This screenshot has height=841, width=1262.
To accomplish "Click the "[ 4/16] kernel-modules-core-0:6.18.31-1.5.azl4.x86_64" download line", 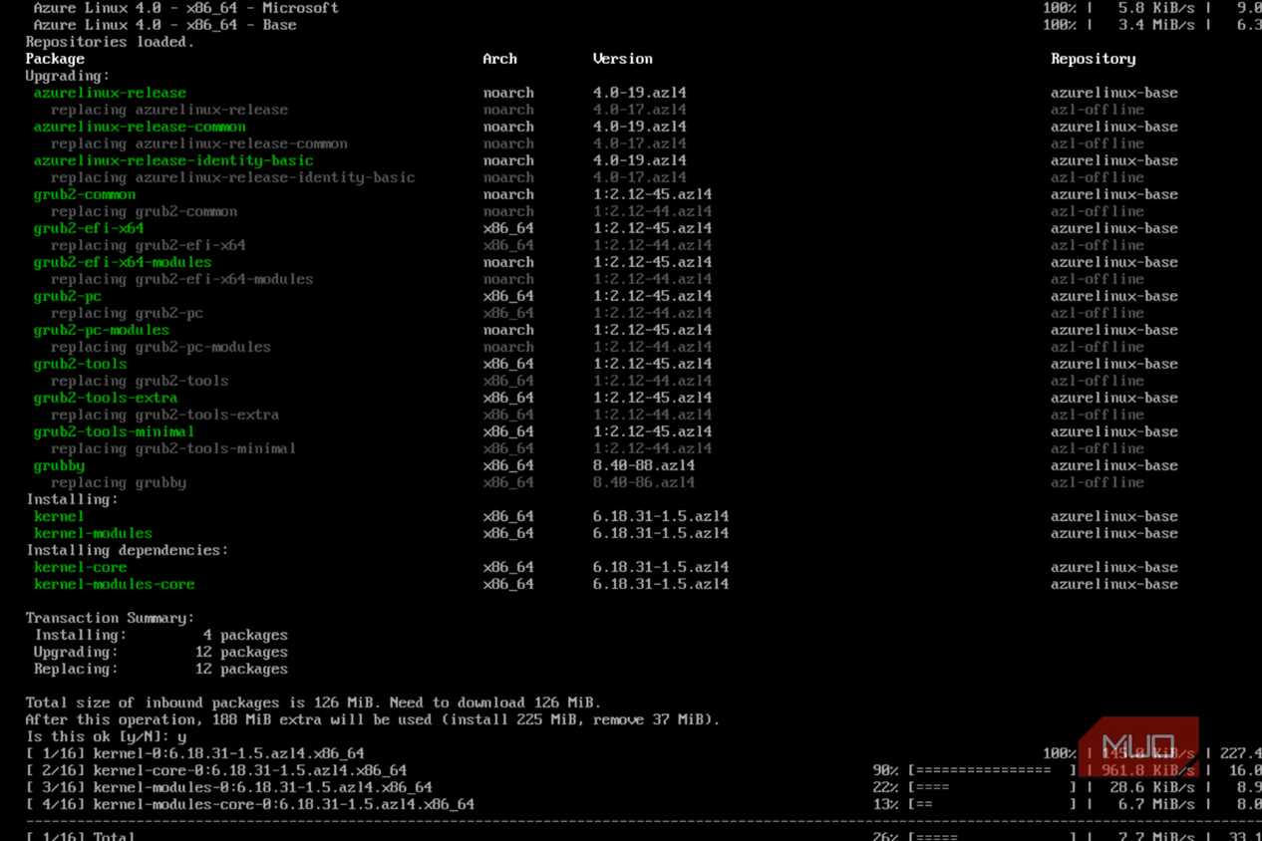I will [249, 804].
